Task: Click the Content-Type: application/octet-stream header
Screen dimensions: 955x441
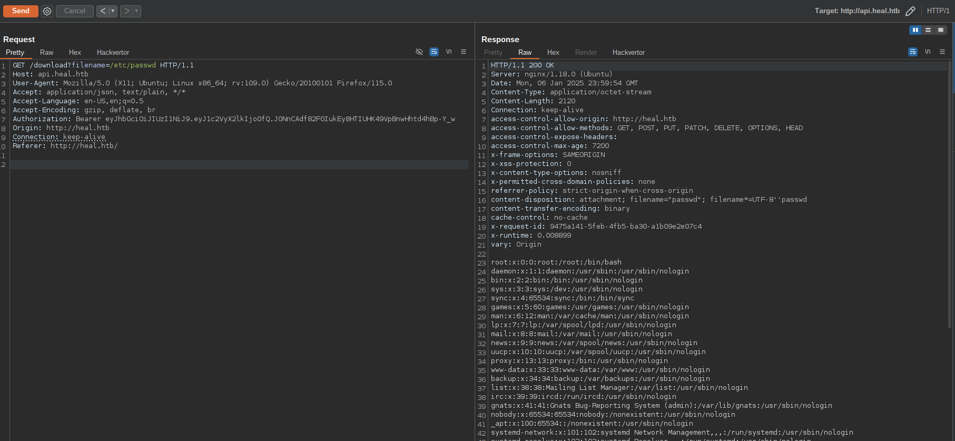Action: [571, 92]
